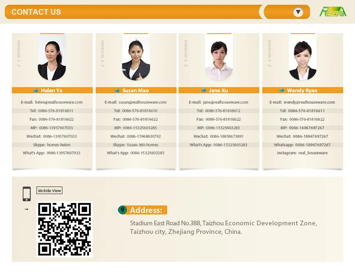Screen dimensions: 355x276
Task: Click the mobile phone icon
Action: tap(27, 194)
